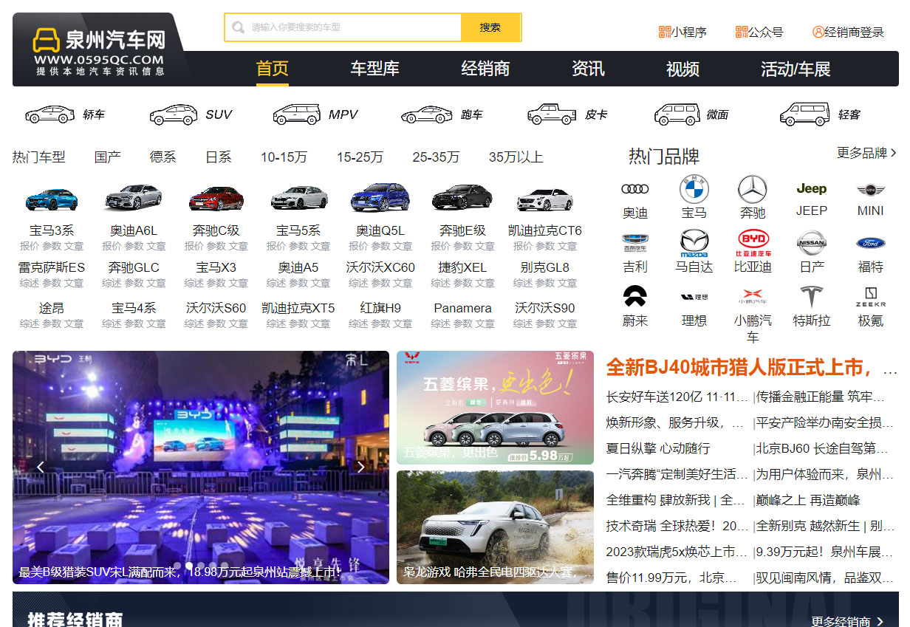Open the Panamera model link
This screenshot has height=627, width=910.
[x=462, y=308]
